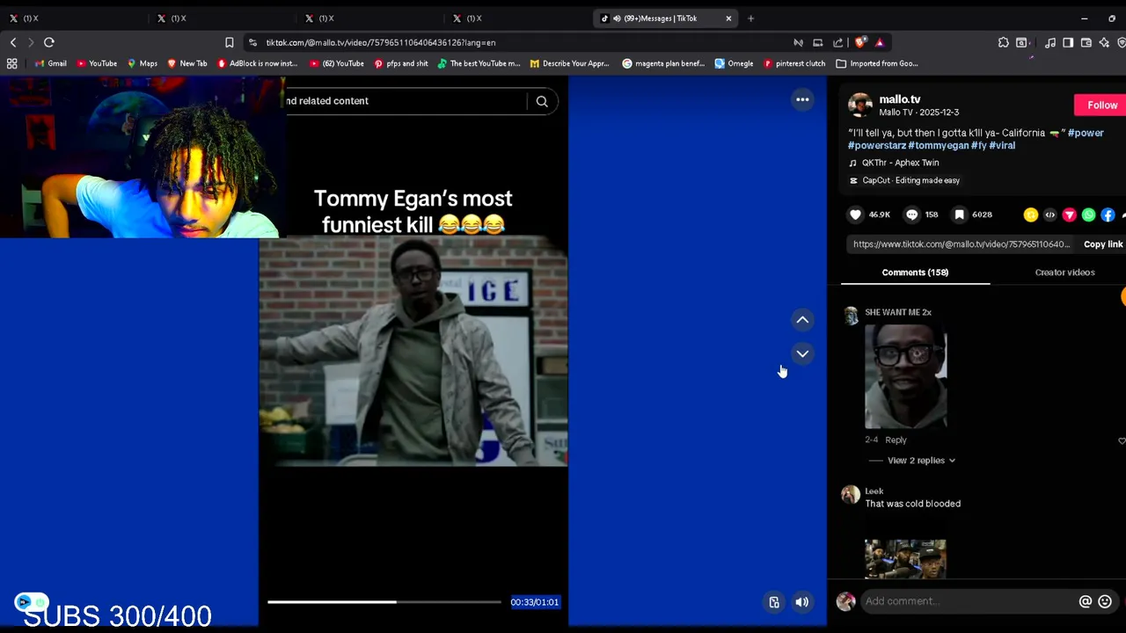This screenshot has height=633, width=1126.
Task: Open the Brave playlist music icon
Action: pyautogui.click(x=1049, y=42)
